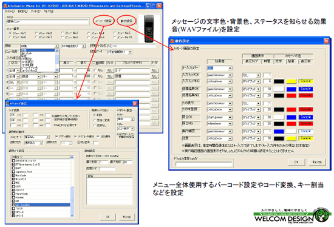334x227 pixels.
Task: Open the 入力チェックNG critical.wav dropdown
Action: coord(220,81)
